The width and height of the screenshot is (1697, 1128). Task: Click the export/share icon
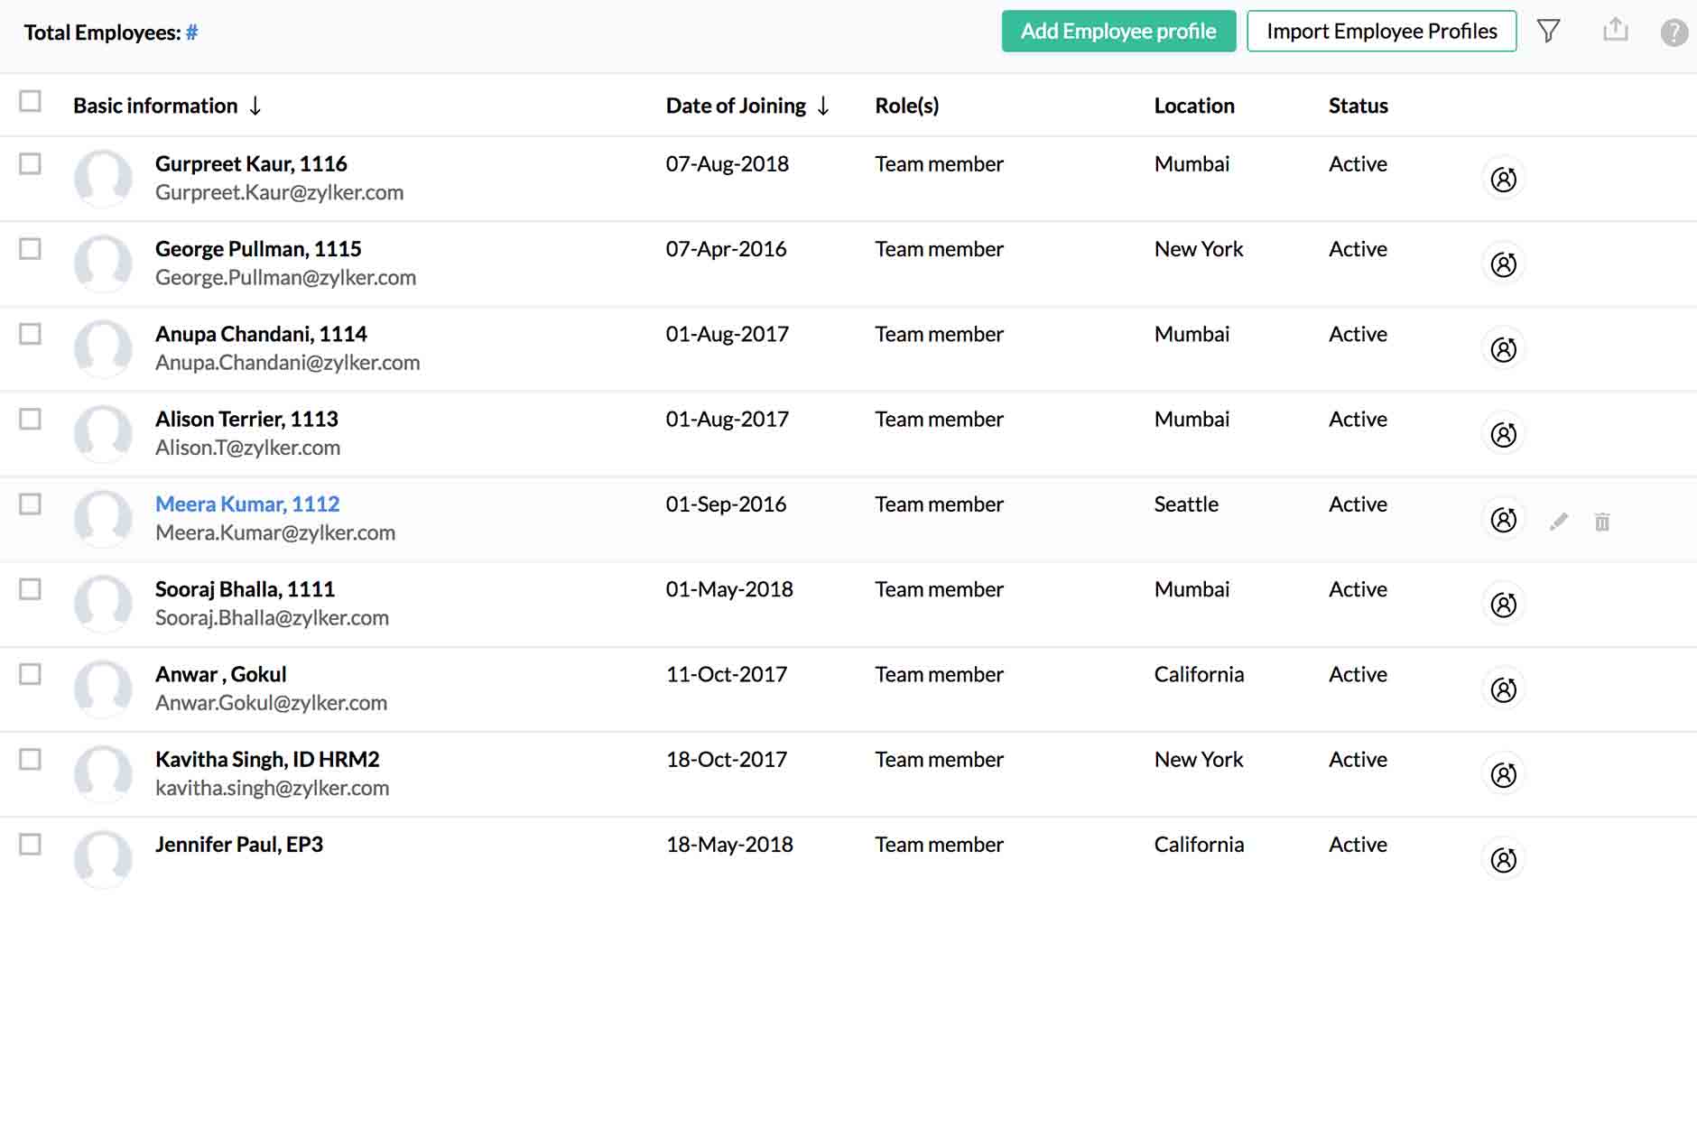pyautogui.click(x=1616, y=30)
